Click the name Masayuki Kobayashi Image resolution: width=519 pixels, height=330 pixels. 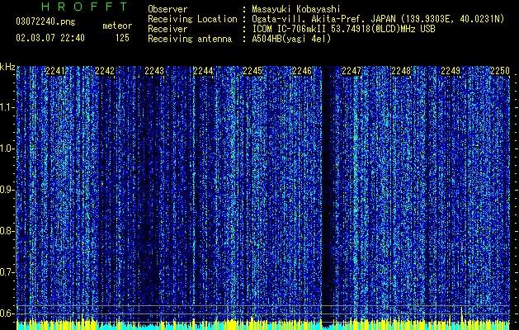pyautogui.click(x=296, y=9)
